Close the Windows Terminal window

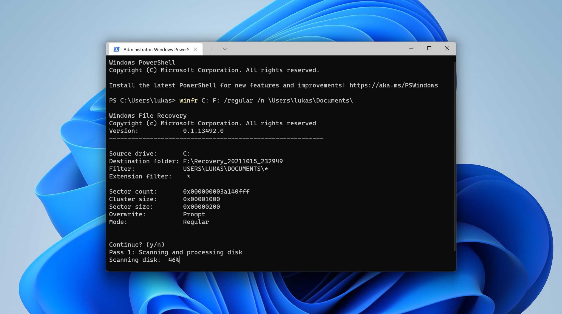pyautogui.click(x=447, y=48)
